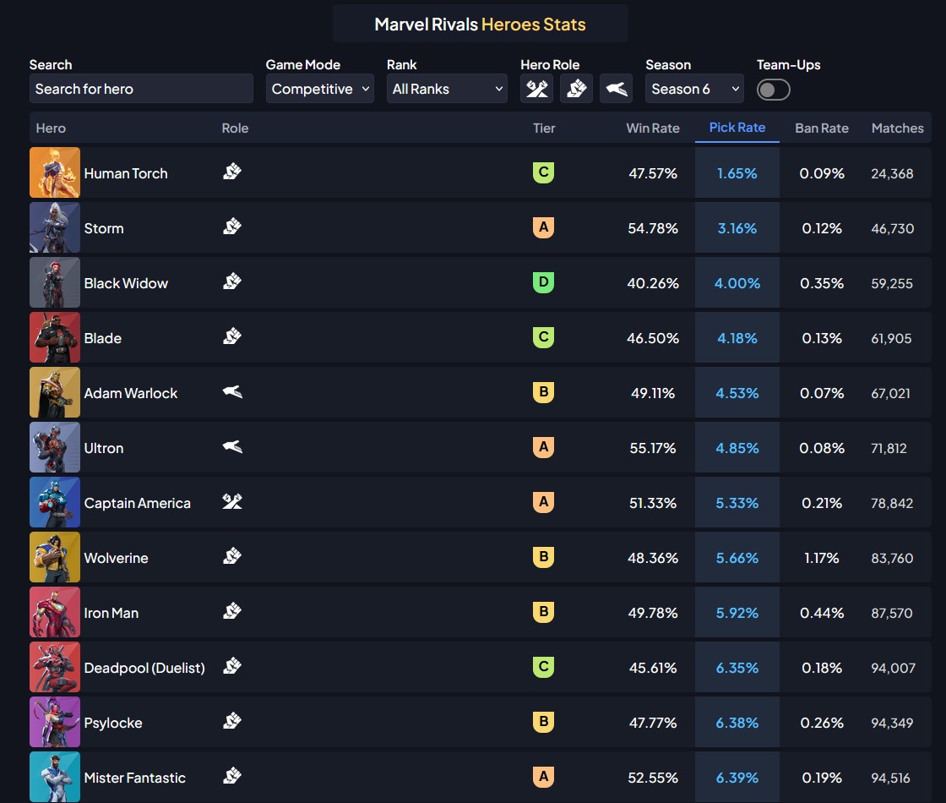The image size is (946, 803).
Task: Select Psylocke's 6.38% pick rate
Action: (737, 723)
